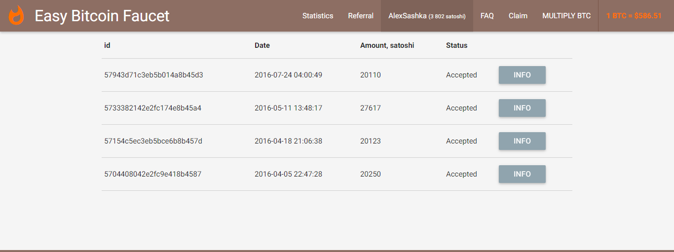Select transaction id 5704408042e2fc9e418b4587
Image resolution: width=674 pixels, height=252 pixels.
pos(152,174)
